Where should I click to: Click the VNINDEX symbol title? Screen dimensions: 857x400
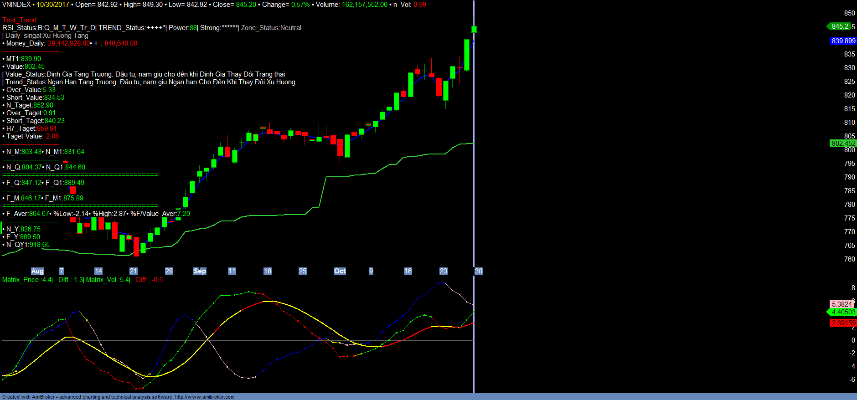(16, 5)
